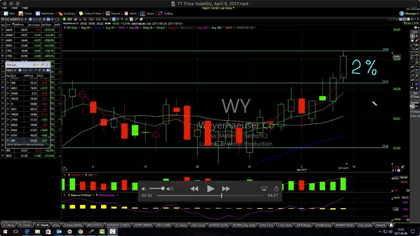The image size is (420, 236).
Task: Select the blue ellipse drawing tool
Action: click(417, 84)
